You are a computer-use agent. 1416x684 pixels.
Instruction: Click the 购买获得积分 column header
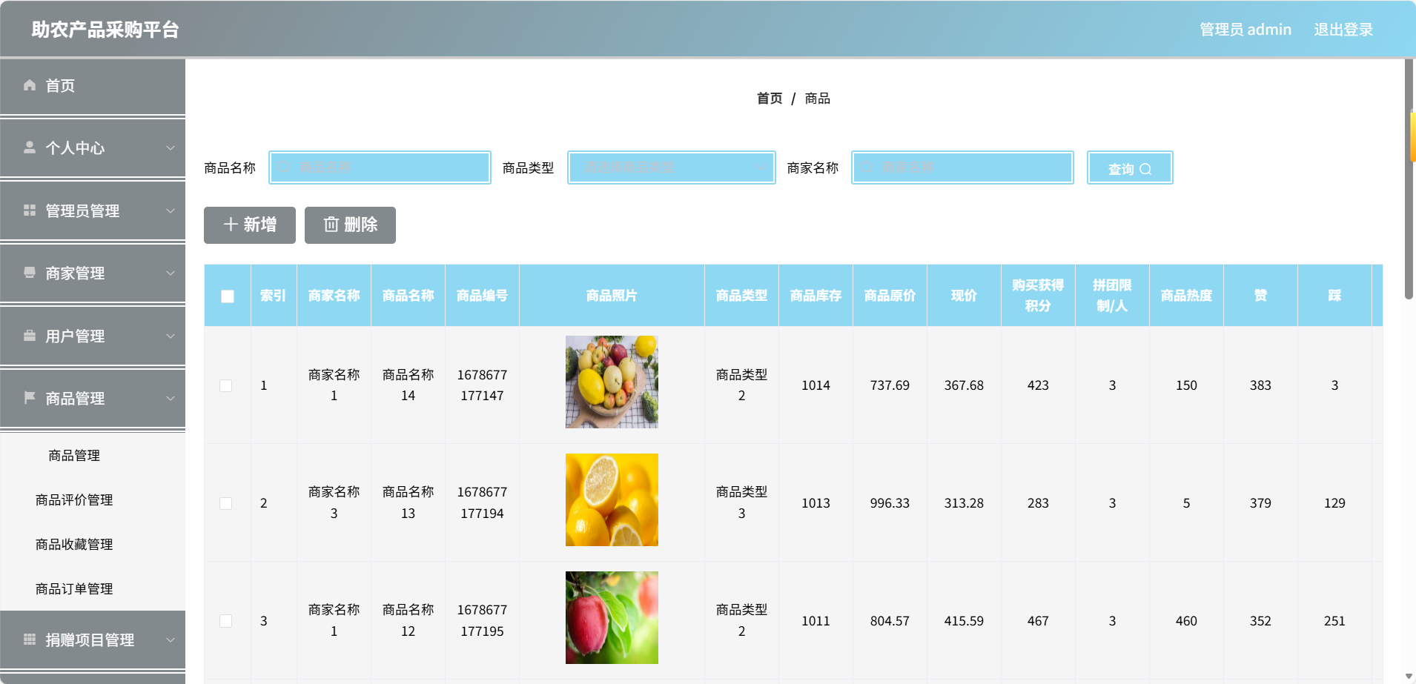click(1038, 296)
